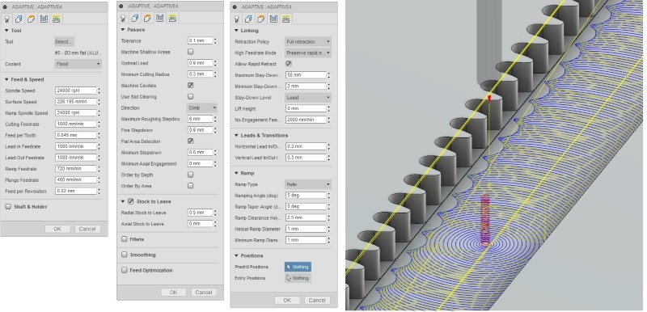Open Heights tab icon in the Passes dialog
This screenshot has height=312, width=647.
[147, 18]
